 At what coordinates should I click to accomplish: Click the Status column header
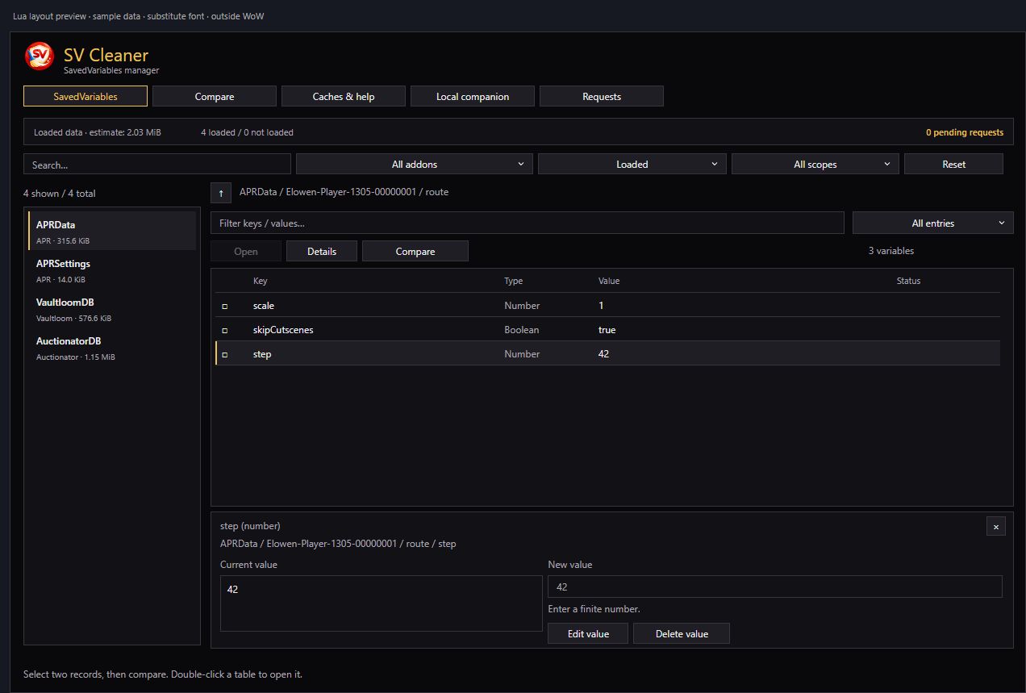click(908, 281)
